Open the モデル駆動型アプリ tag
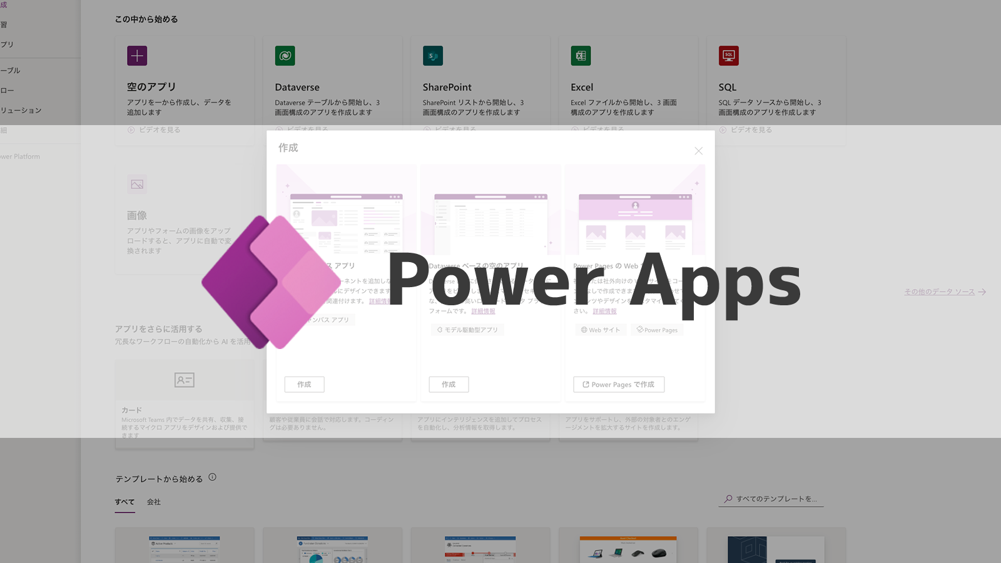The width and height of the screenshot is (1001, 563). pyautogui.click(x=467, y=330)
